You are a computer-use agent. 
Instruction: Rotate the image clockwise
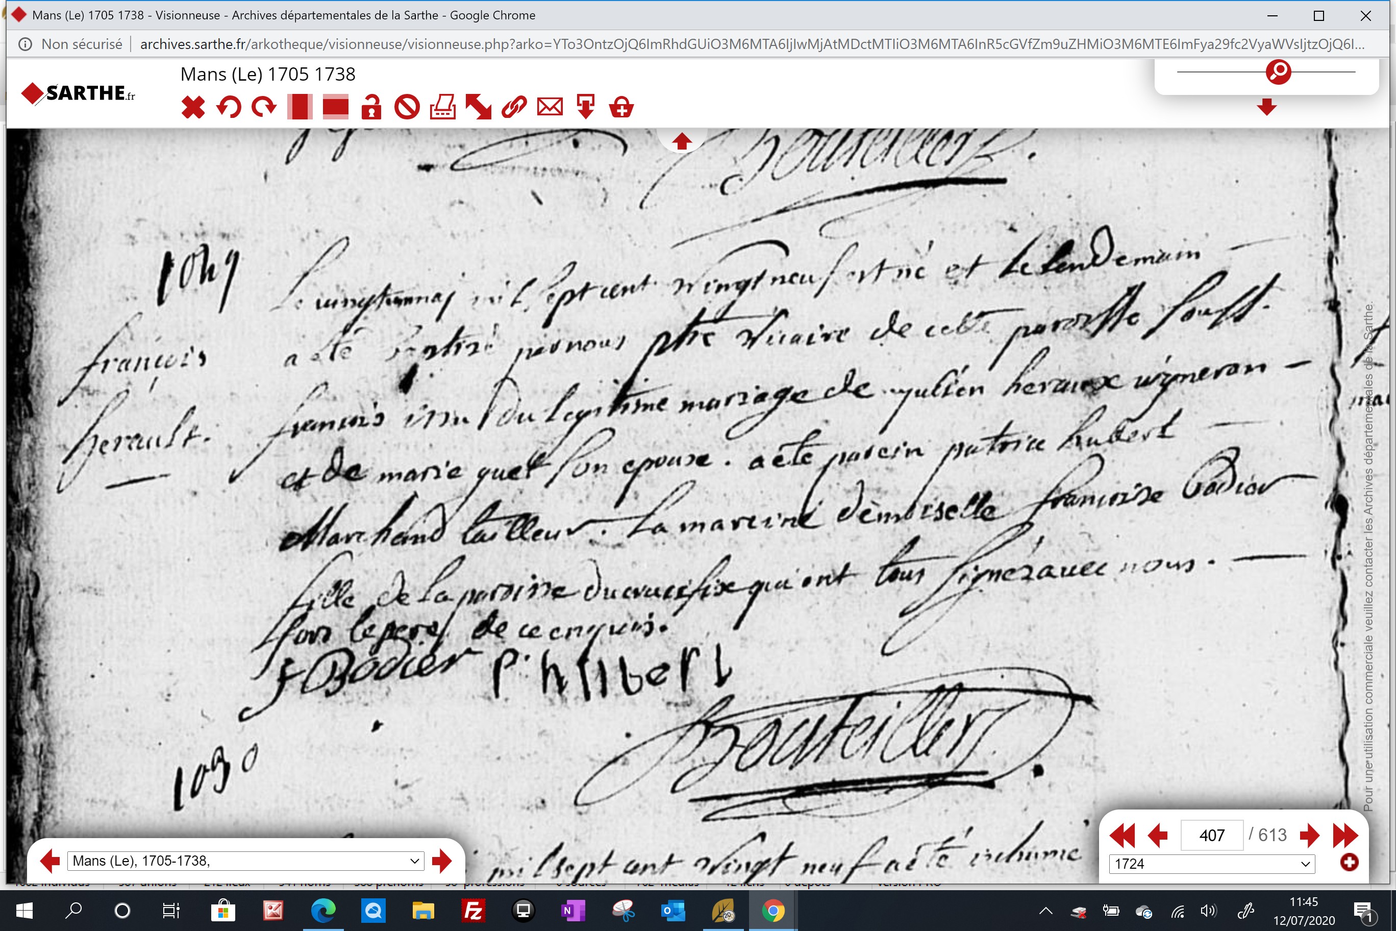(264, 108)
